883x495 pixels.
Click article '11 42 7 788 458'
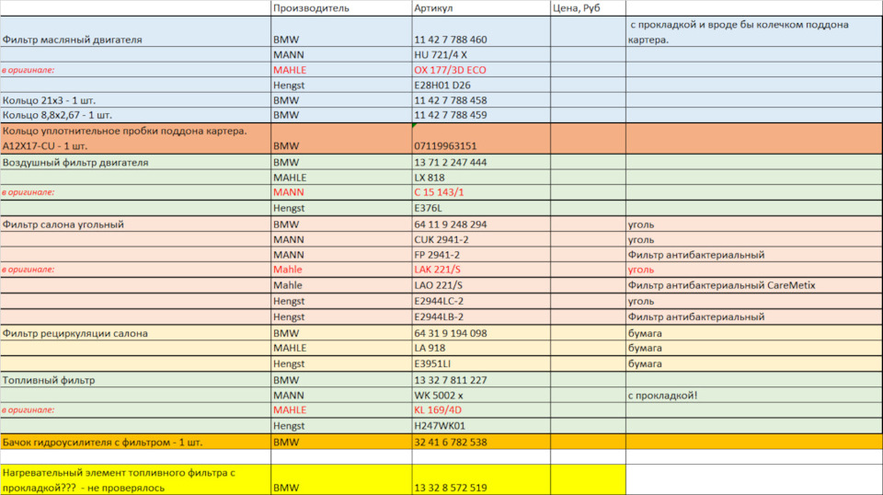481,100
